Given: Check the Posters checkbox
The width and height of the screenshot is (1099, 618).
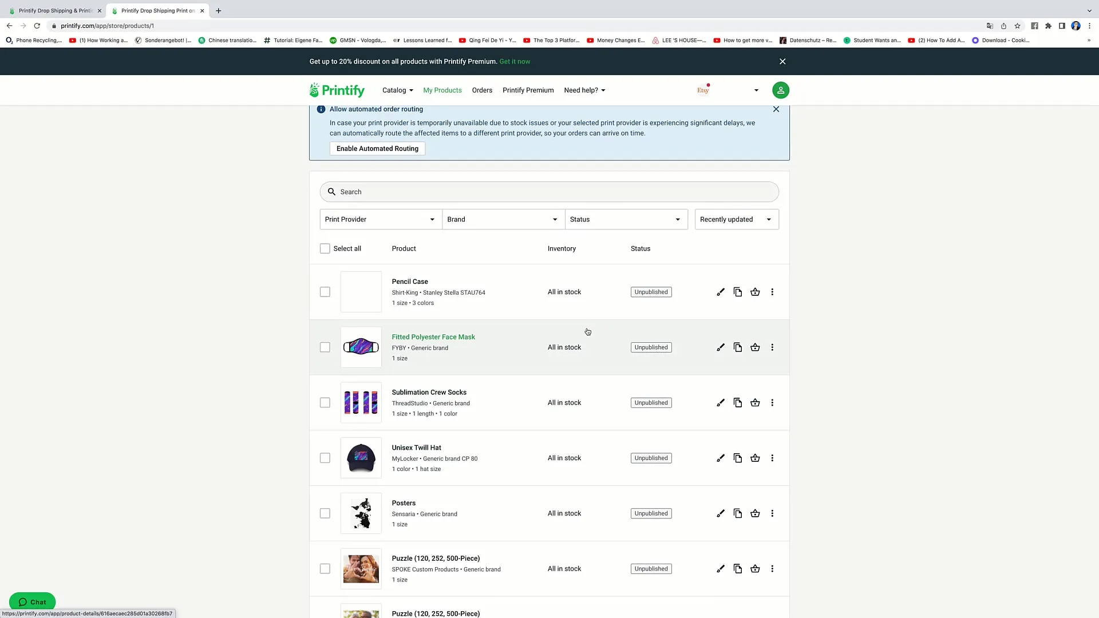Looking at the screenshot, I should [x=325, y=513].
